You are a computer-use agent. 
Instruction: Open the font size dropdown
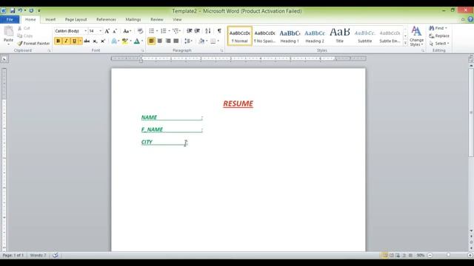click(101, 31)
